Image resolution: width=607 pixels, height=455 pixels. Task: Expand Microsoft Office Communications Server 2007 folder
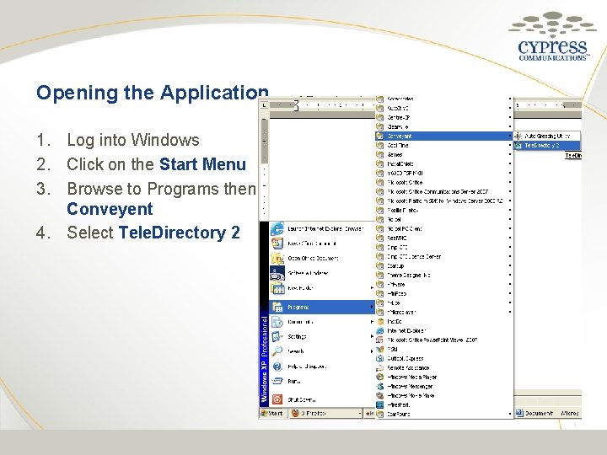[x=444, y=191]
